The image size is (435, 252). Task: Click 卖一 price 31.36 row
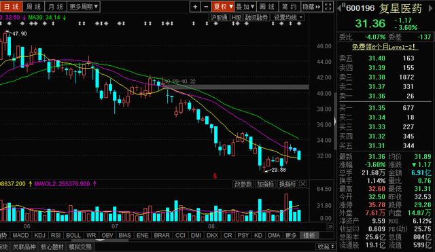385,96
